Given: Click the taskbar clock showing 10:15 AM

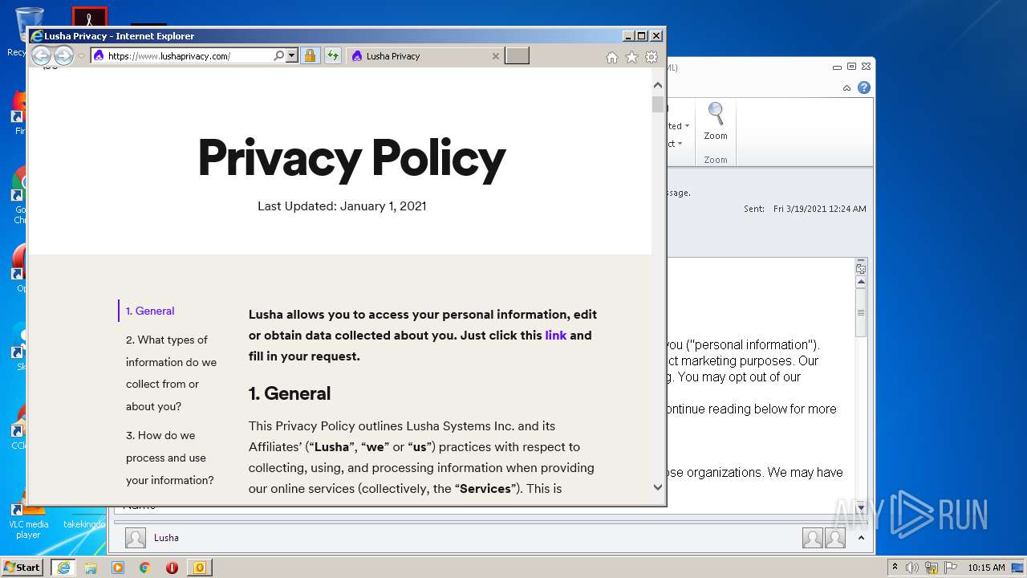Looking at the screenshot, I should pos(986,568).
